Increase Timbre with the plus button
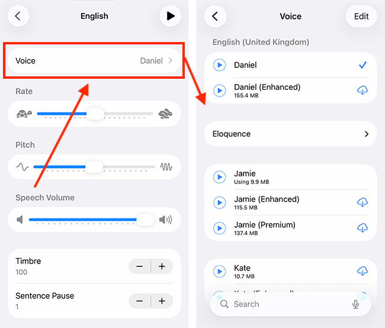Image resolution: width=385 pixels, height=328 pixels. 162,266
